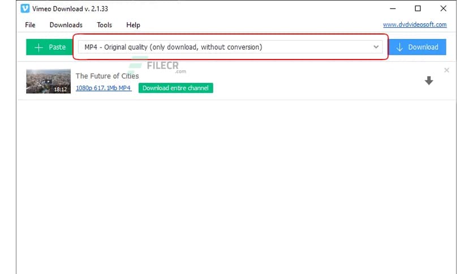Viewport: 473px width, 274px height.
Task: Maximize the Vimeo Download window
Action: click(418, 8)
